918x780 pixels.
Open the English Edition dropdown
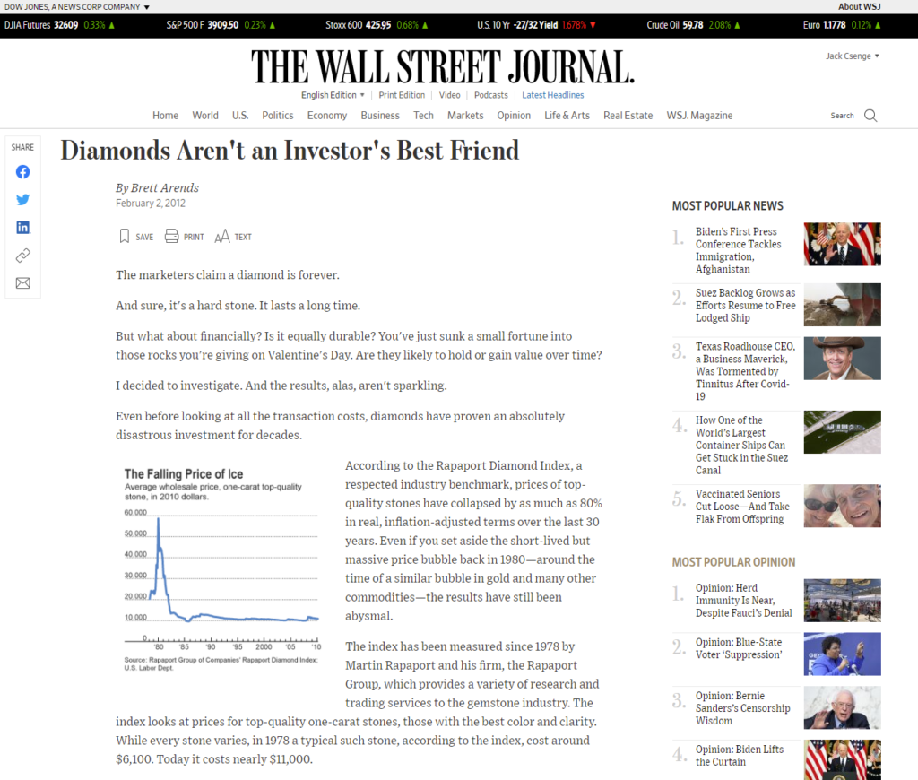333,95
